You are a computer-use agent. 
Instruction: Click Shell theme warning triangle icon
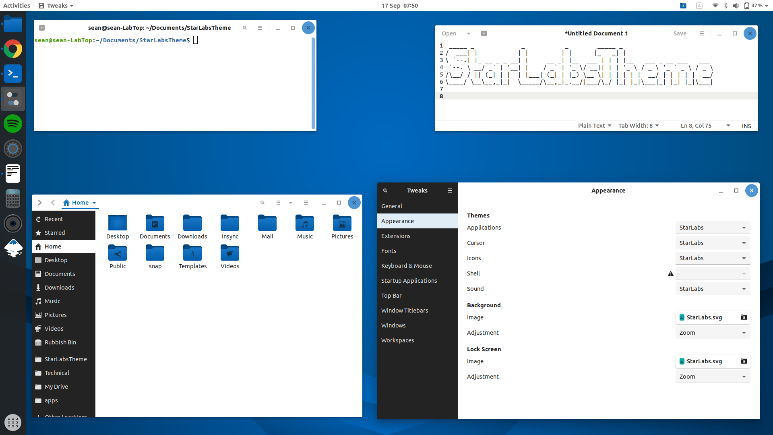click(x=670, y=274)
